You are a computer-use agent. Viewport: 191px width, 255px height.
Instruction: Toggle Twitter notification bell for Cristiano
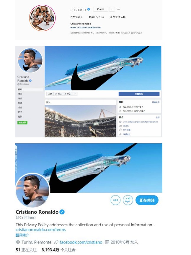pos(128,200)
